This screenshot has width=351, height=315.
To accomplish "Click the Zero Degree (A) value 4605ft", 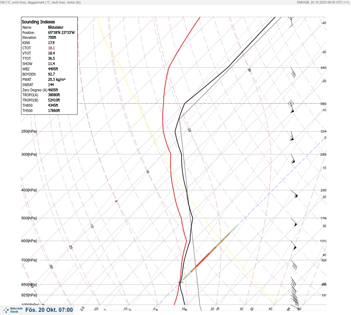I will (53, 90).
